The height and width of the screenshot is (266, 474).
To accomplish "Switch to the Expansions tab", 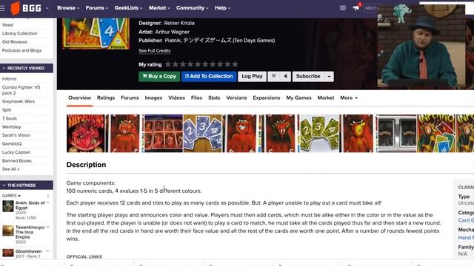I will [x=267, y=98].
